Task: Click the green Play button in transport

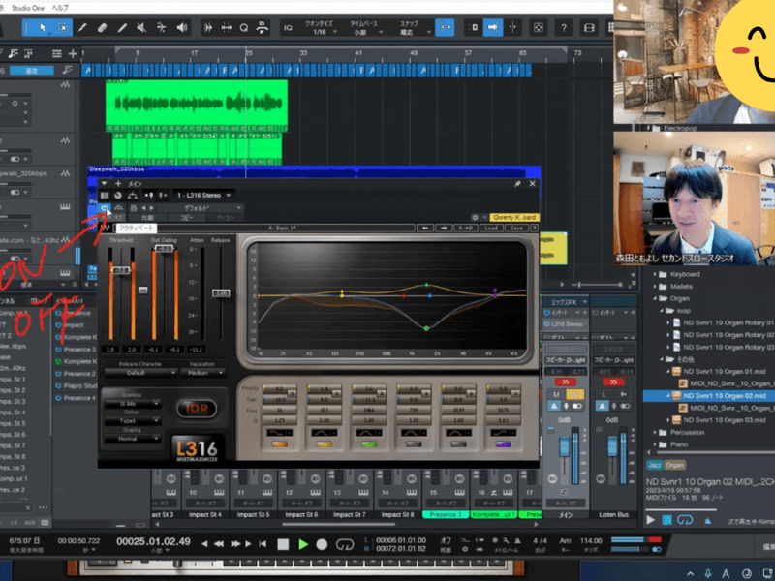Action: pos(303,545)
